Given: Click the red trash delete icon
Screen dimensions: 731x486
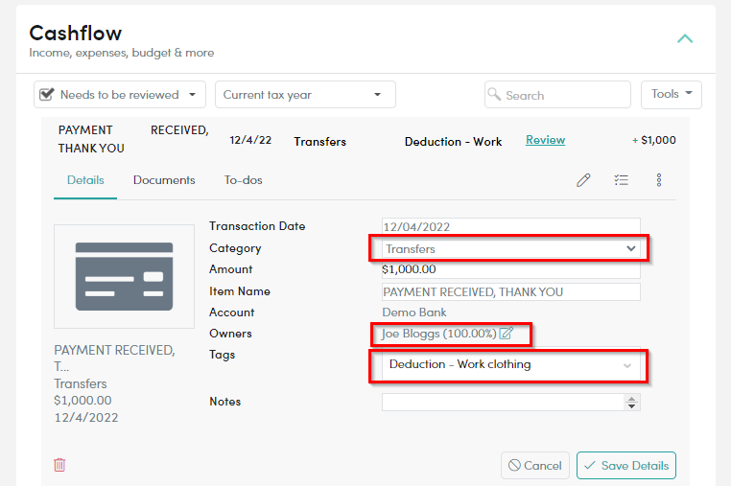Looking at the screenshot, I should pyautogui.click(x=59, y=465).
